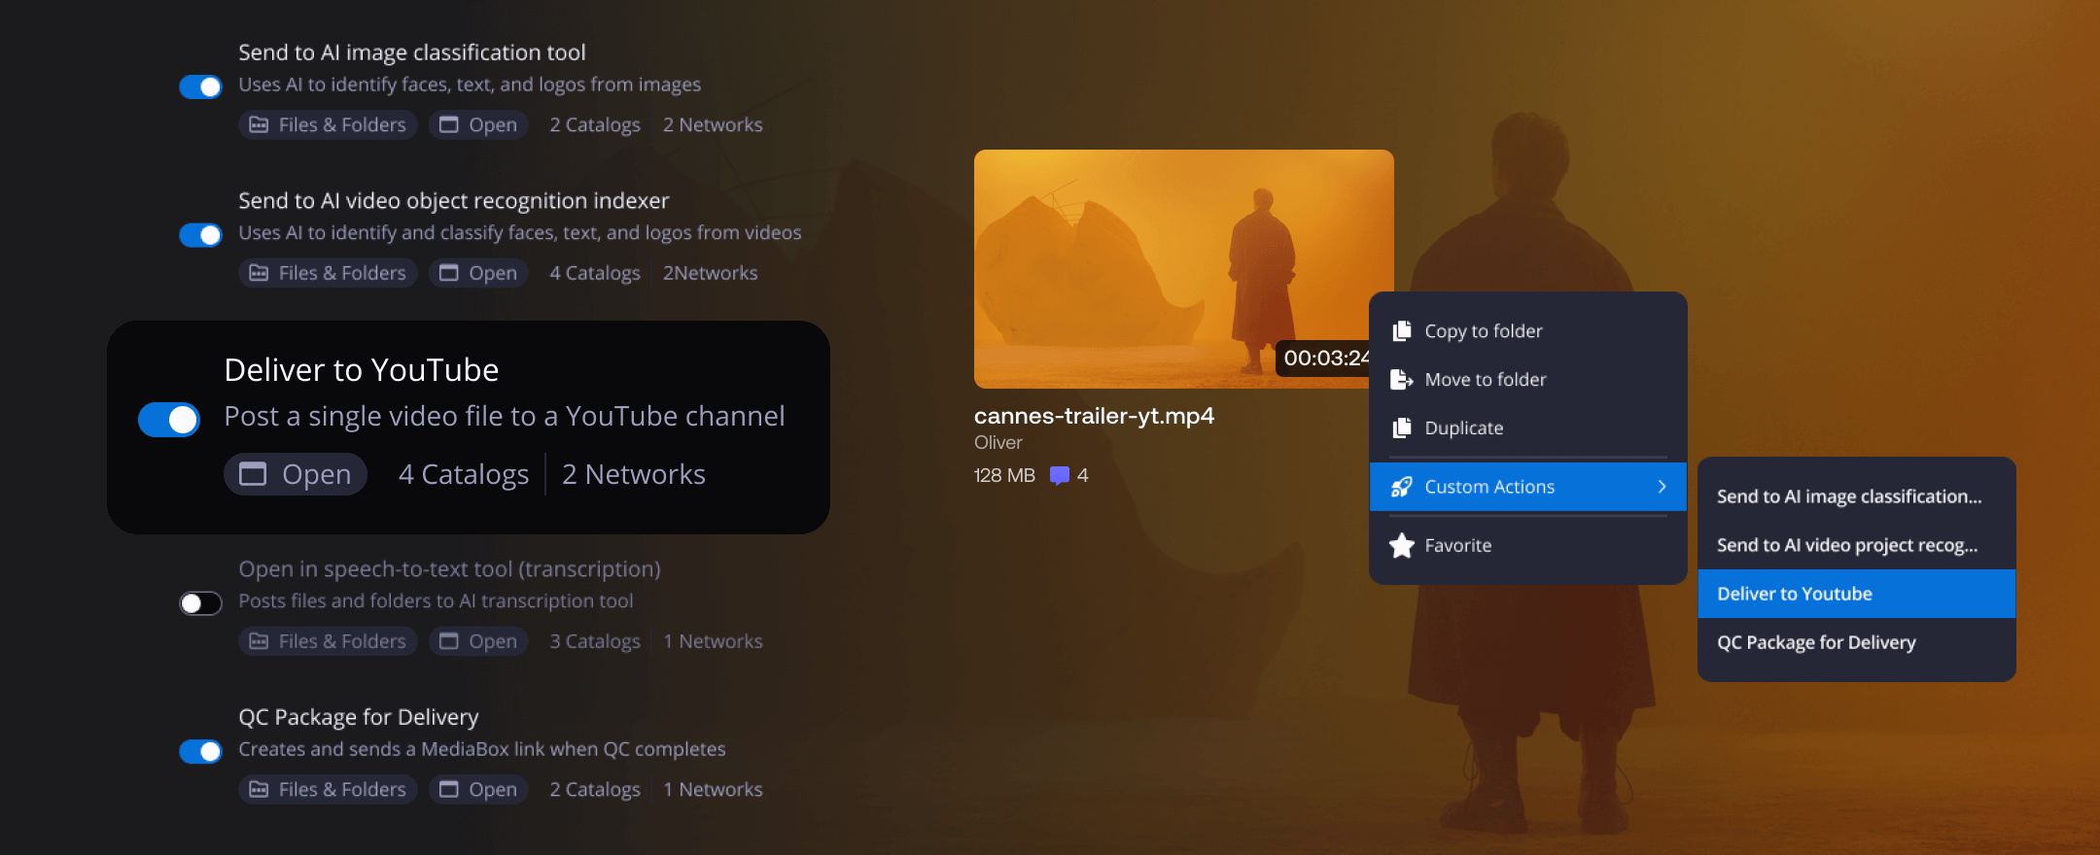
Task: Choose Send to AI video project recog submenu item
Action: pos(1857,545)
